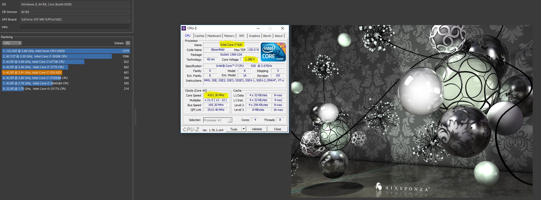Select ranking row Core i7-3840QM CPU
The height and width of the screenshot is (200, 541).
click(x=66, y=83)
